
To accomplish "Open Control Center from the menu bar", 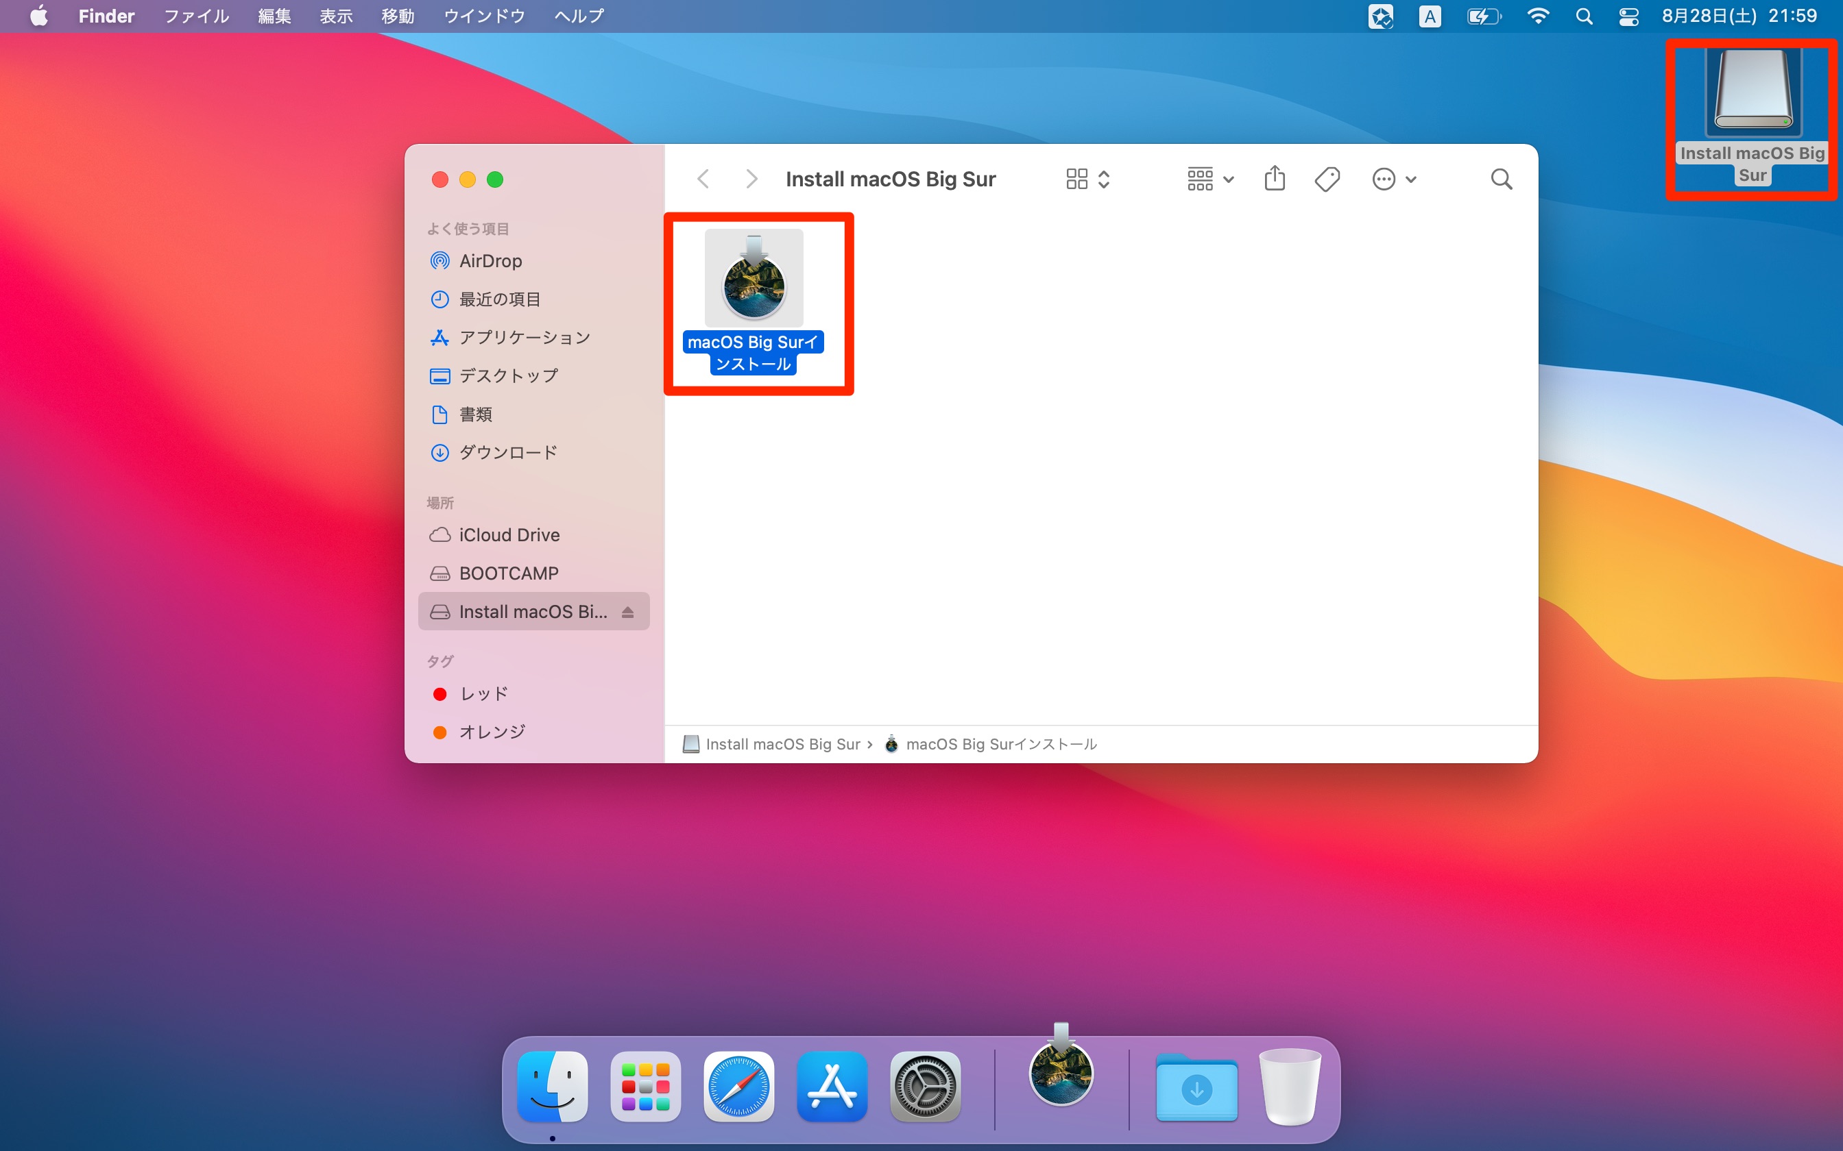I will pos(1628,16).
